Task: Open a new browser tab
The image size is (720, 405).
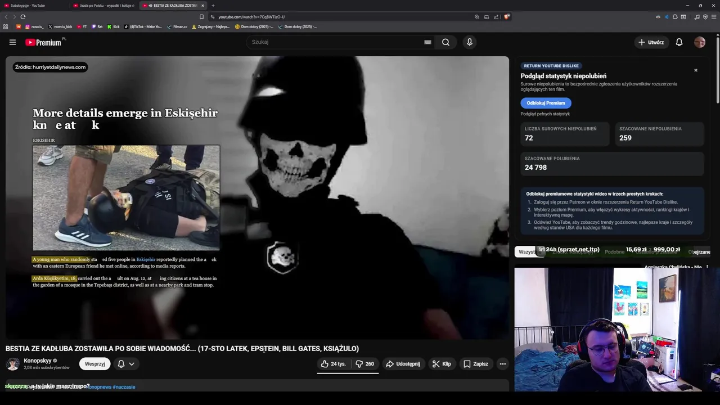Action: (x=213, y=6)
